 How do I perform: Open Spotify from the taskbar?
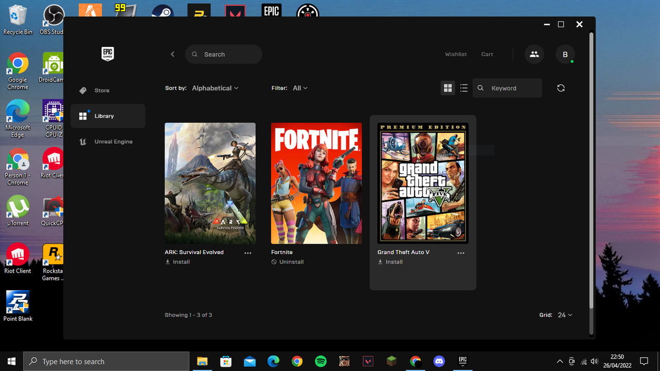coord(321,361)
